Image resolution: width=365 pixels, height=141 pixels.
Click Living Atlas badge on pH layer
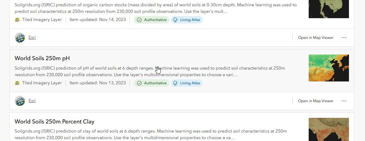coord(187,83)
